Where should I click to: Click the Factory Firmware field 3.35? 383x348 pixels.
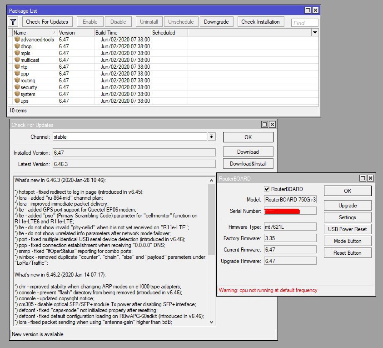click(290, 238)
